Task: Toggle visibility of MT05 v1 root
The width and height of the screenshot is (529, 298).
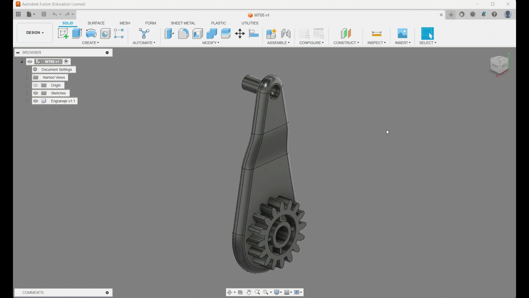Action: point(30,62)
